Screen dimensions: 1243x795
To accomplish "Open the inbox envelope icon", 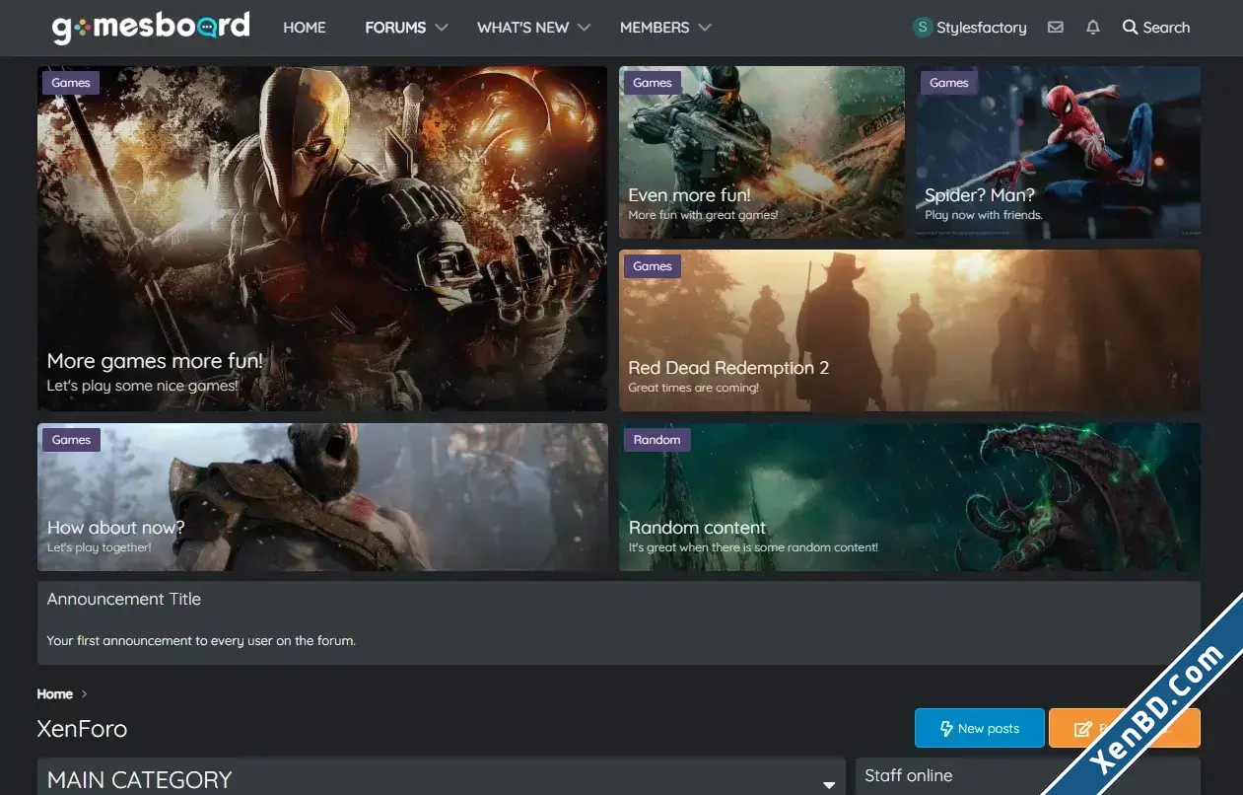I will click(x=1055, y=28).
